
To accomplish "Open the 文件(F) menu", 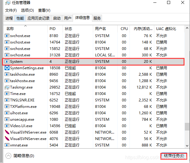I will 11,10.
